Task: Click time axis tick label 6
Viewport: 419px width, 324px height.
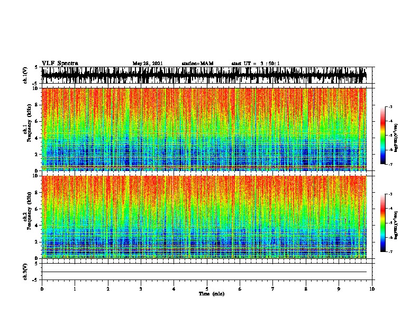Action: tap(240, 289)
